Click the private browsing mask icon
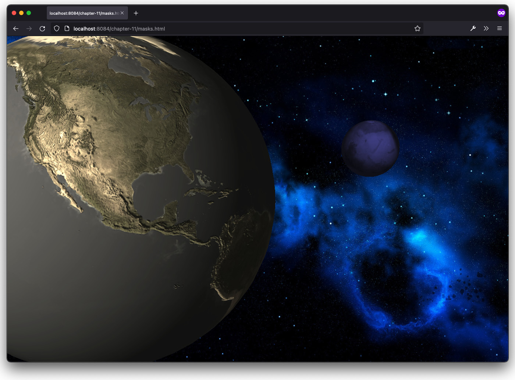Viewport: 515px width, 380px height. click(x=501, y=13)
